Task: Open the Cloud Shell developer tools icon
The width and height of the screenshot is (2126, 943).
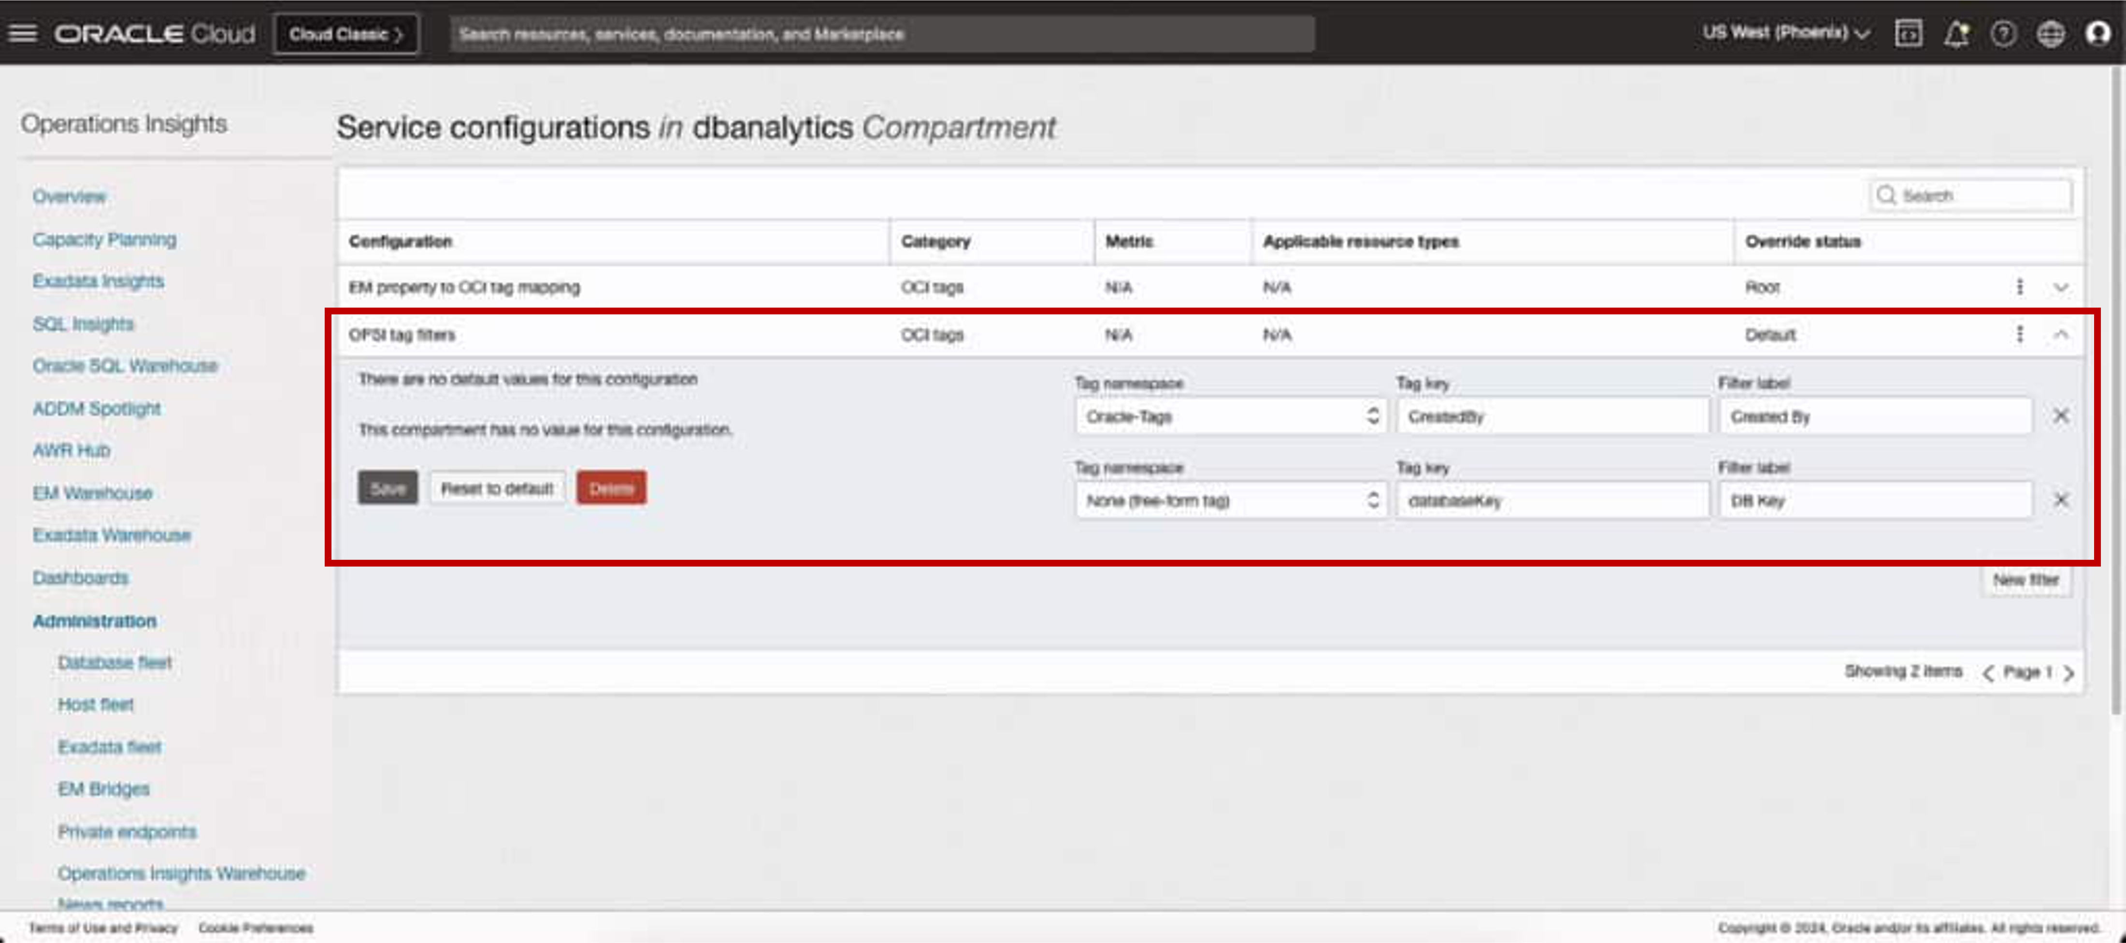Action: 1908,33
